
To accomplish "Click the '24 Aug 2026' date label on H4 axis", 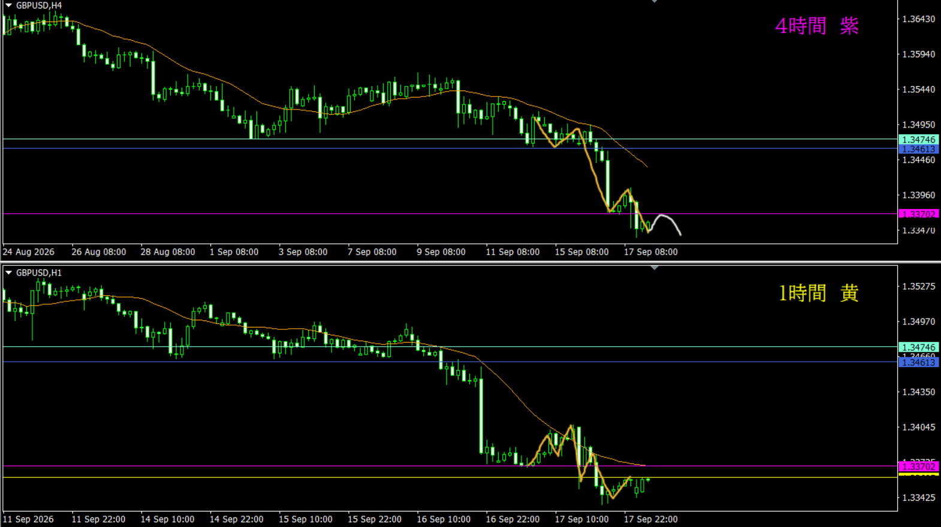I will (28, 252).
